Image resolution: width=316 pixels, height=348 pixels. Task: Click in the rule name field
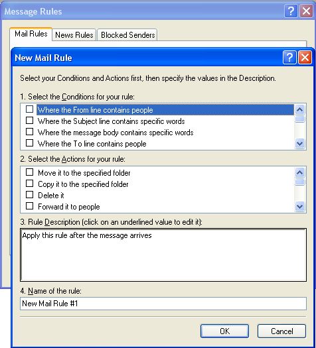[163, 304]
